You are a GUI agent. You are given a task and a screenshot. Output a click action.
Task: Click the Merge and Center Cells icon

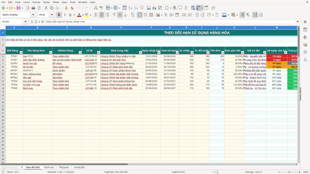tap(140, 15)
